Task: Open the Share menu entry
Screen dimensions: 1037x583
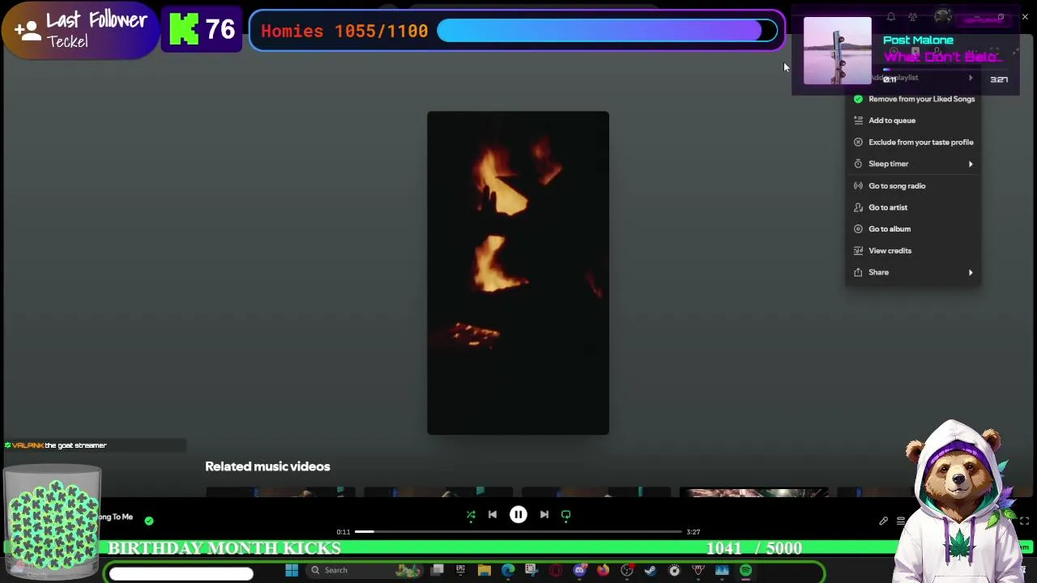Action: (x=913, y=272)
